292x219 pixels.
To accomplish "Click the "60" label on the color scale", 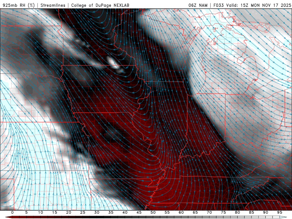I will pos(181,212).
